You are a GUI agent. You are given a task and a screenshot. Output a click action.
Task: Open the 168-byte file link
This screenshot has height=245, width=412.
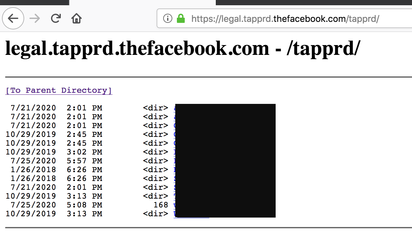coord(175,205)
